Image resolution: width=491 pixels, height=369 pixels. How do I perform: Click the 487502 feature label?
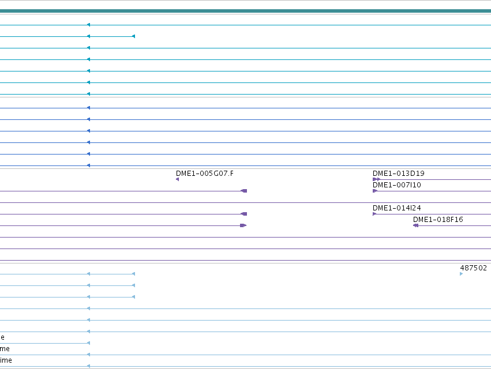tap(474, 268)
